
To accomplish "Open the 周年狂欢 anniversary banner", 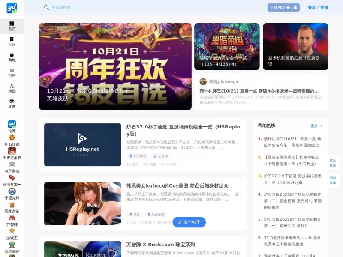I will pyautogui.click(x=115, y=66).
